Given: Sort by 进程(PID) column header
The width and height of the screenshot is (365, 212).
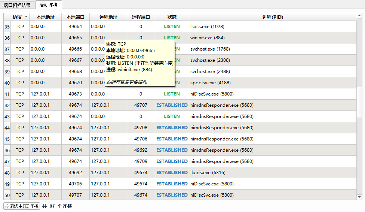Looking at the screenshot, I should (x=273, y=17).
